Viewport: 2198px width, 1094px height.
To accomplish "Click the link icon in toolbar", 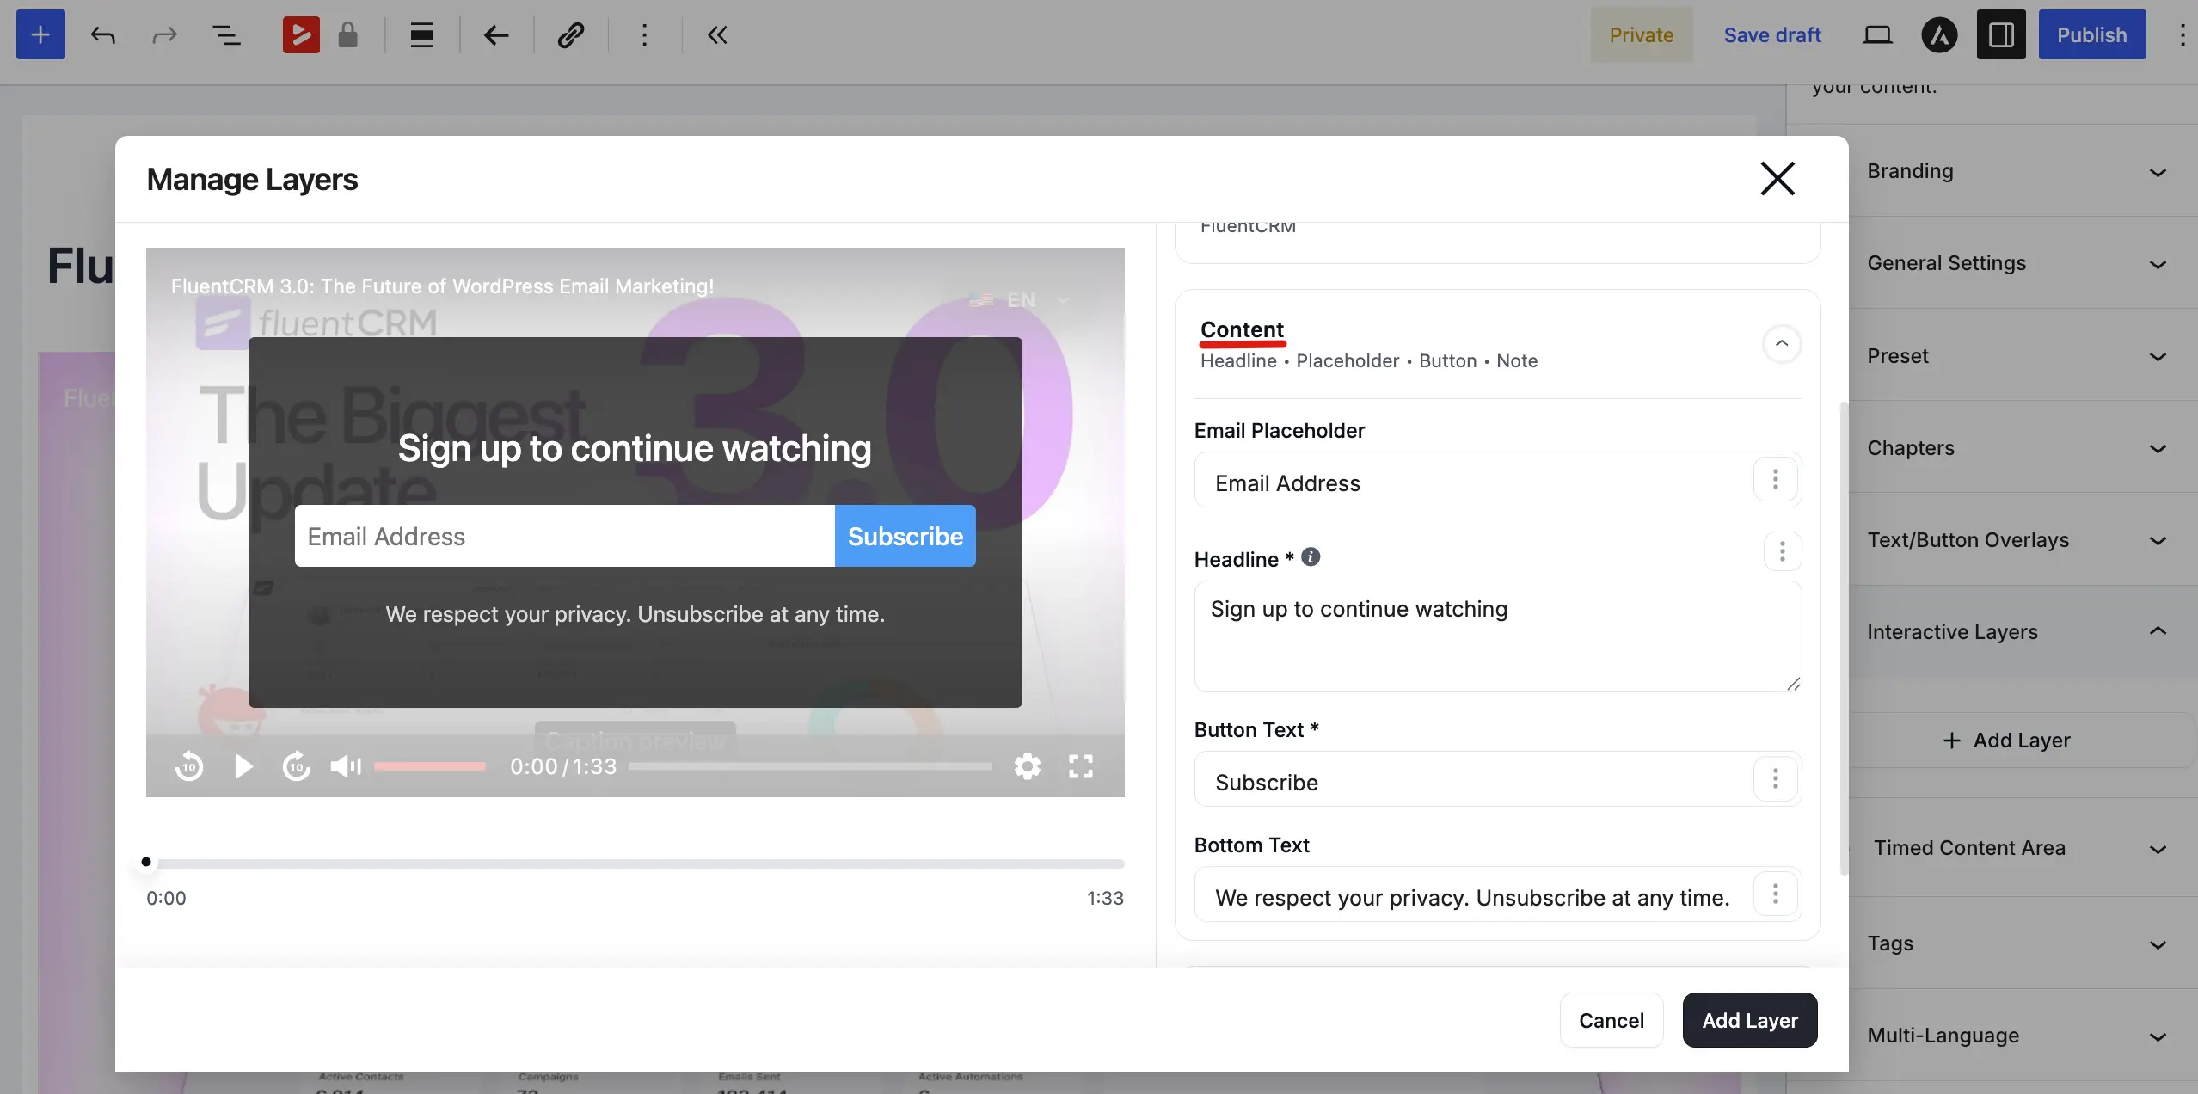I will tap(570, 35).
